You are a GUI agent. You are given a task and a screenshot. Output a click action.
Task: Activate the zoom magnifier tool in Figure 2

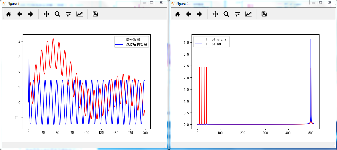226,14
